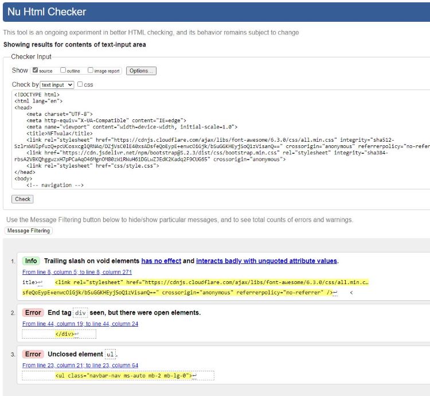Open the Message Filtering button
Image resolution: width=430 pixels, height=396 pixels.
pos(29,231)
